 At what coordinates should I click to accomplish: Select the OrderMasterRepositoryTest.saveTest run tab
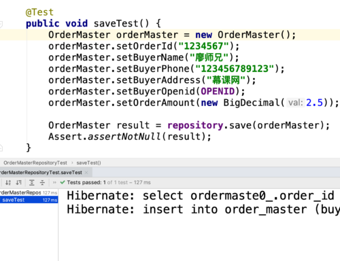[x=41, y=173]
